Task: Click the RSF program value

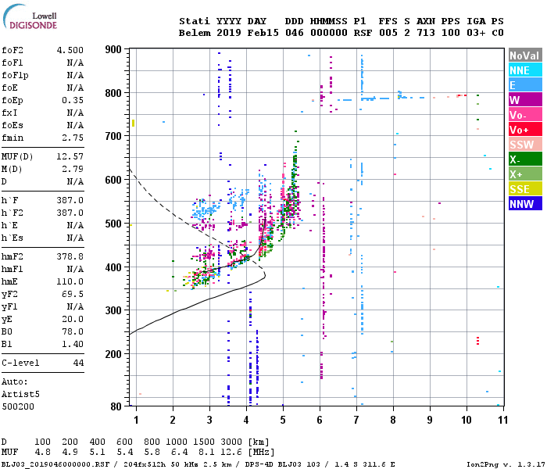Action: [363, 33]
